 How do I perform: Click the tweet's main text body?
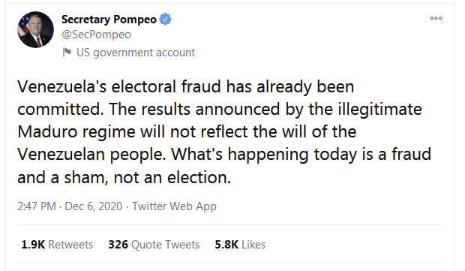point(224,132)
